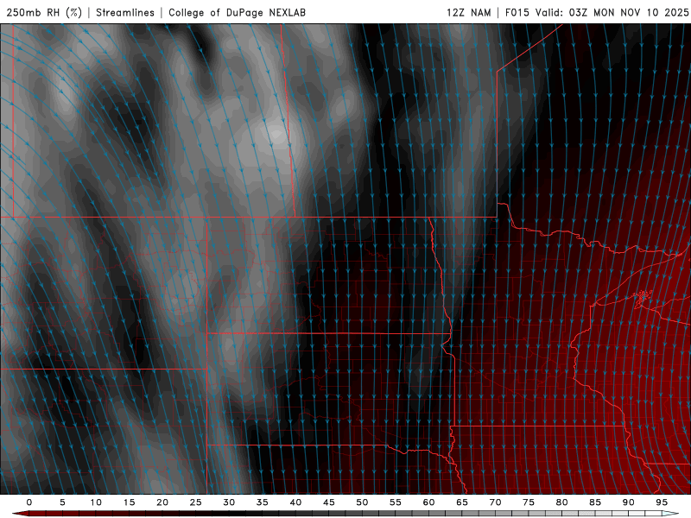Click the colorbar value label 0
The width and height of the screenshot is (691, 518).
[x=29, y=502]
